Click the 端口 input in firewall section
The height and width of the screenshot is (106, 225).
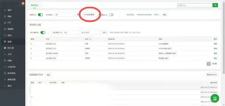click(71, 33)
